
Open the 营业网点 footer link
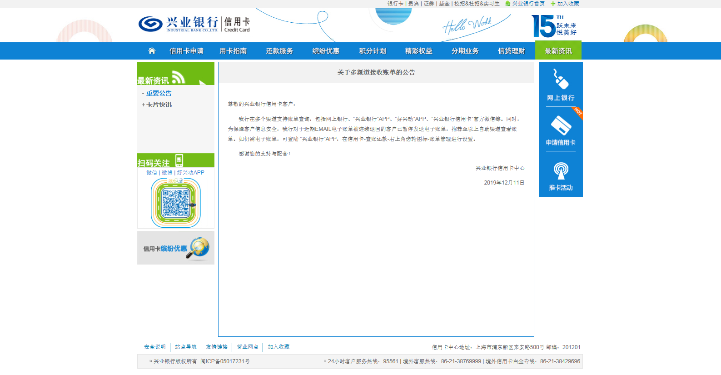tap(248, 347)
